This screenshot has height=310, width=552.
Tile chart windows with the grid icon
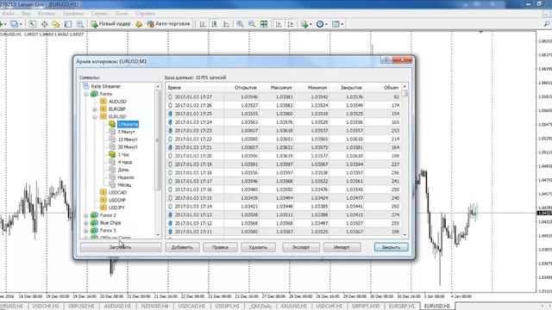tap(264, 24)
